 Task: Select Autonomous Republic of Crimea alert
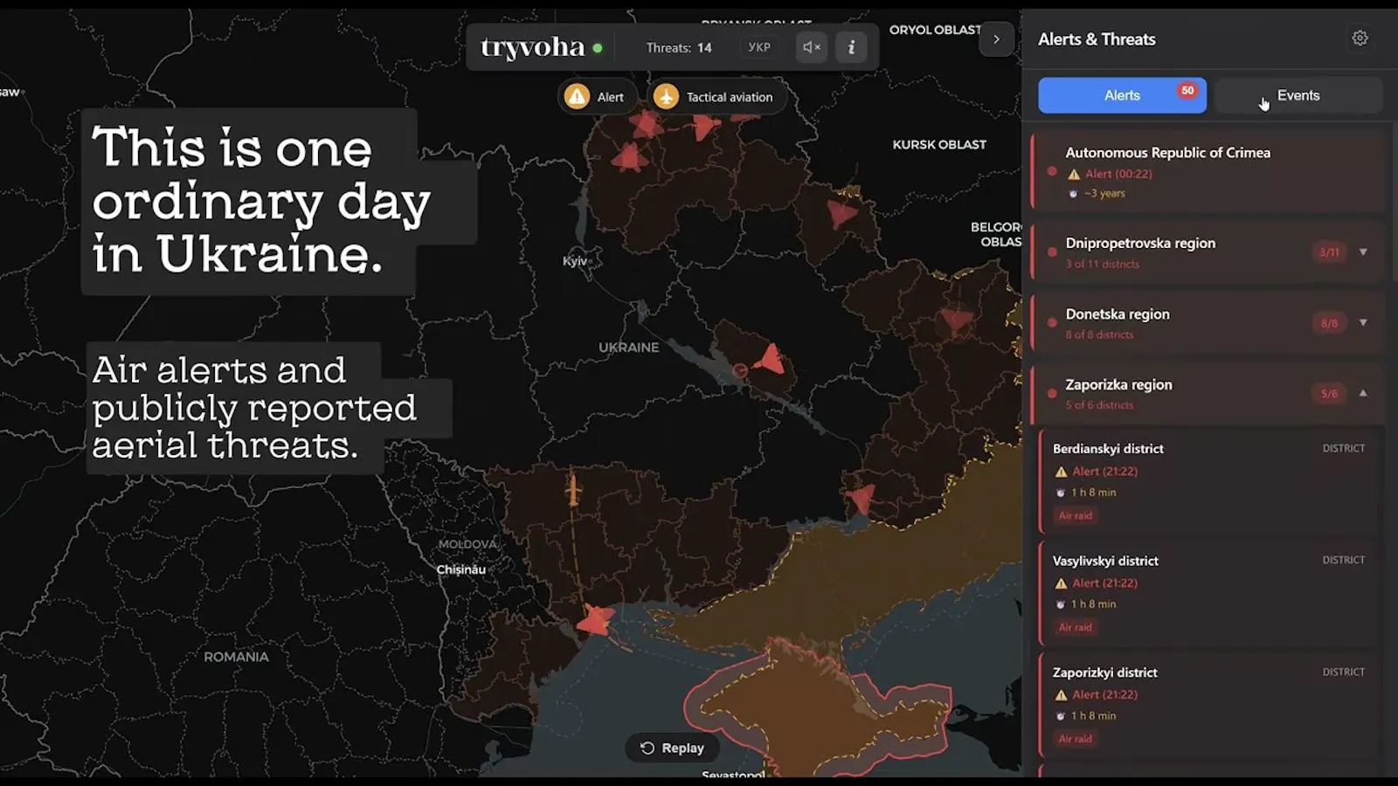pyautogui.click(x=1208, y=171)
